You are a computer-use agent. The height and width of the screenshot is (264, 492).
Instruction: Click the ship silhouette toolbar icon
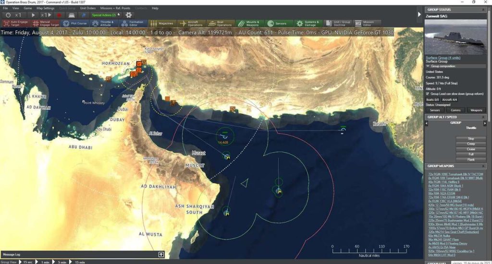[72, 15]
